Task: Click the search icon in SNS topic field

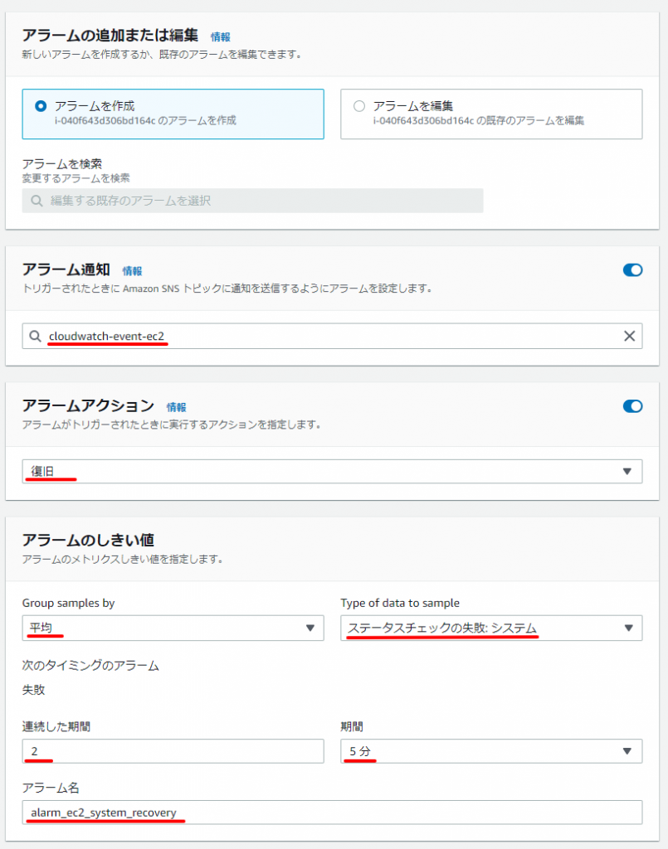Action: point(35,337)
